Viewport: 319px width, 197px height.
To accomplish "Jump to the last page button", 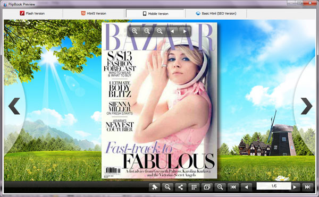I will pos(307,187).
